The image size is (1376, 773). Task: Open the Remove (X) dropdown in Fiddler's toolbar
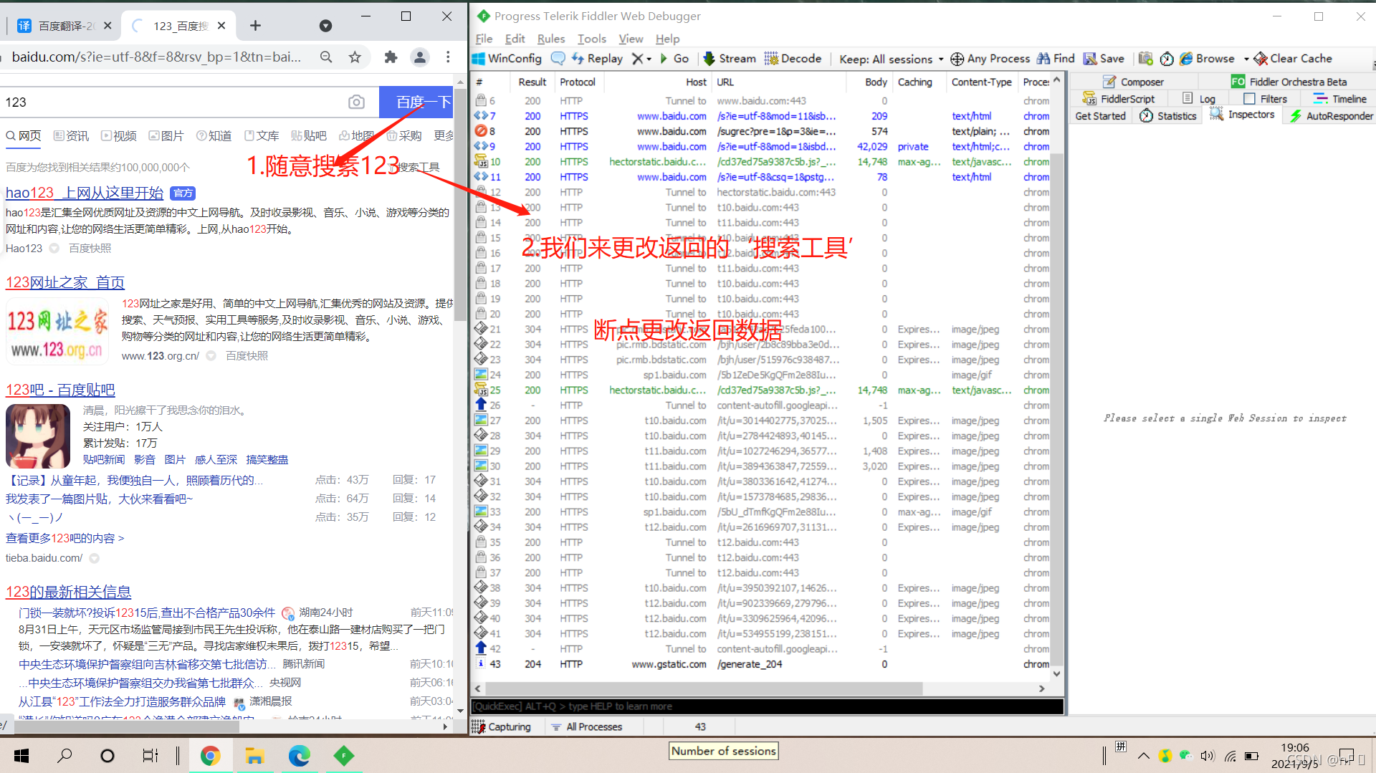pyautogui.click(x=641, y=59)
